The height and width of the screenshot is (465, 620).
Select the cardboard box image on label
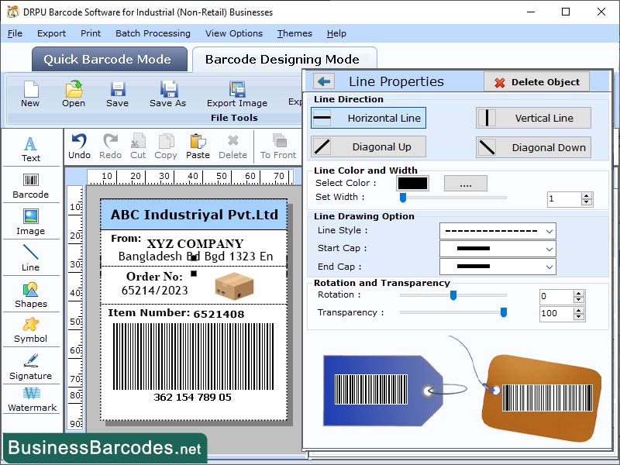(234, 286)
